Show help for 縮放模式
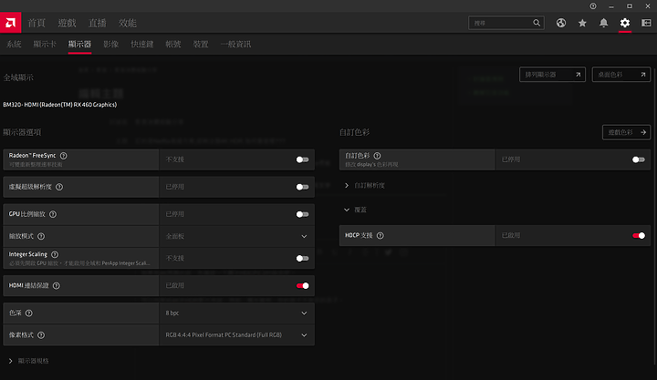Screen dimensions: 657x380 pos(41,236)
